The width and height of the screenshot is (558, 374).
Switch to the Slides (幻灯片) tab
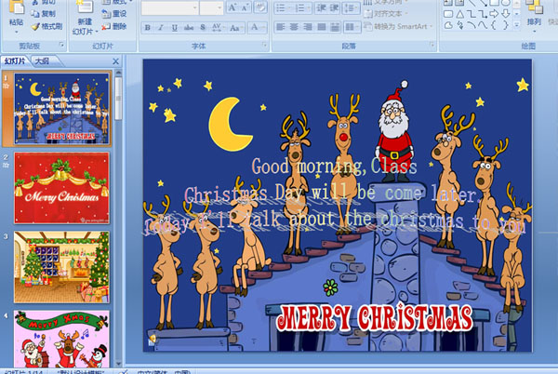point(16,61)
